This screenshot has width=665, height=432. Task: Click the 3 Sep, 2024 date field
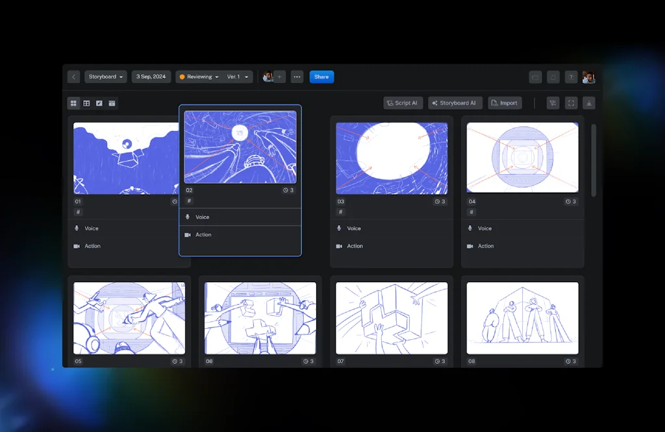151,77
